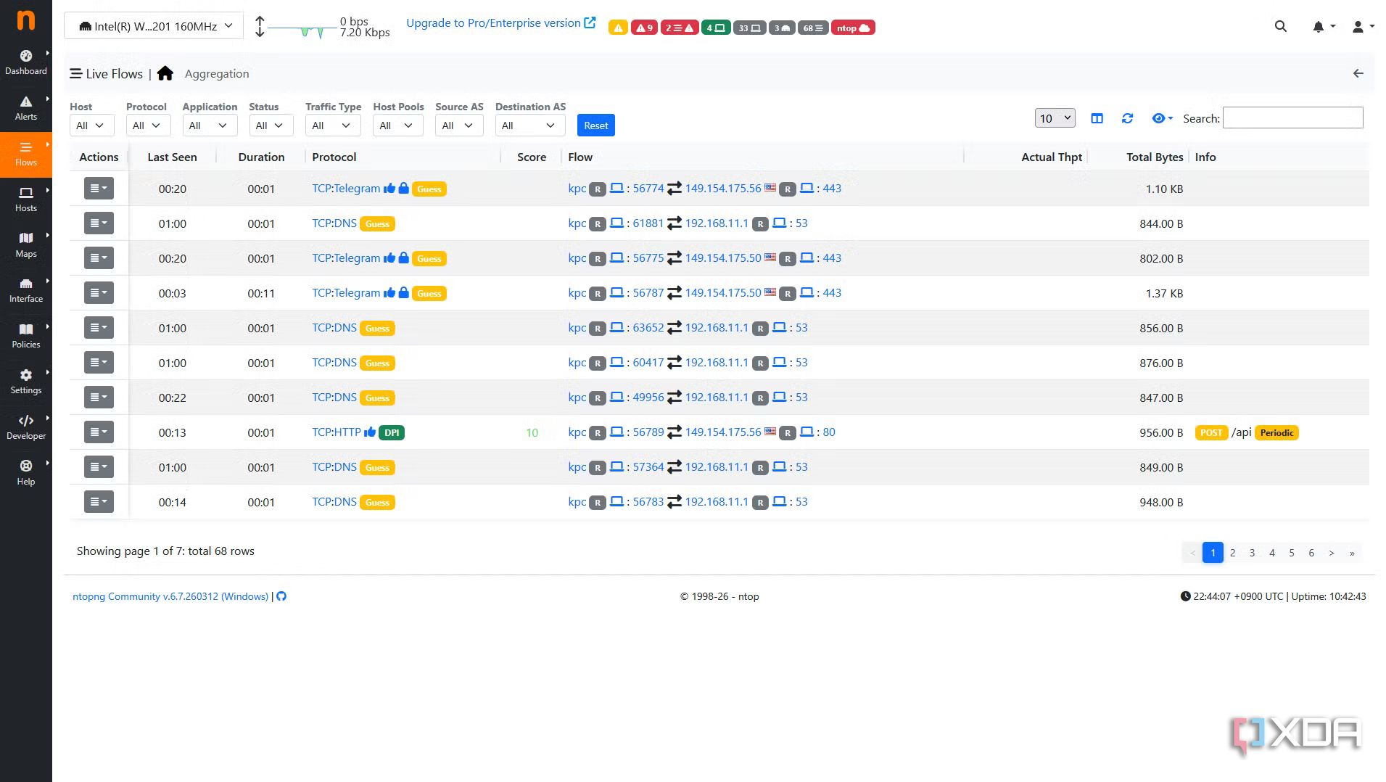Go to page 6 of the results
This screenshot has height=782, width=1386.
click(1311, 553)
